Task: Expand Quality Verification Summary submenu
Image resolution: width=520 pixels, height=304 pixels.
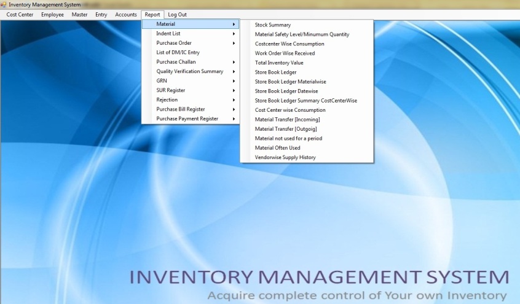Action: 190,71
